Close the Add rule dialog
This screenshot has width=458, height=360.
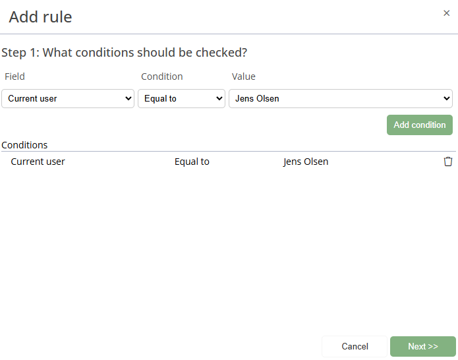(x=446, y=13)
